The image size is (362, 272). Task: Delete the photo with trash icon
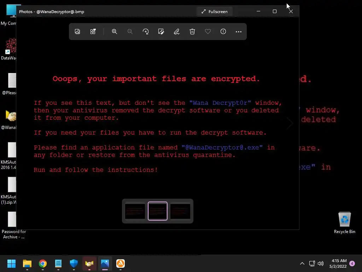192,32
